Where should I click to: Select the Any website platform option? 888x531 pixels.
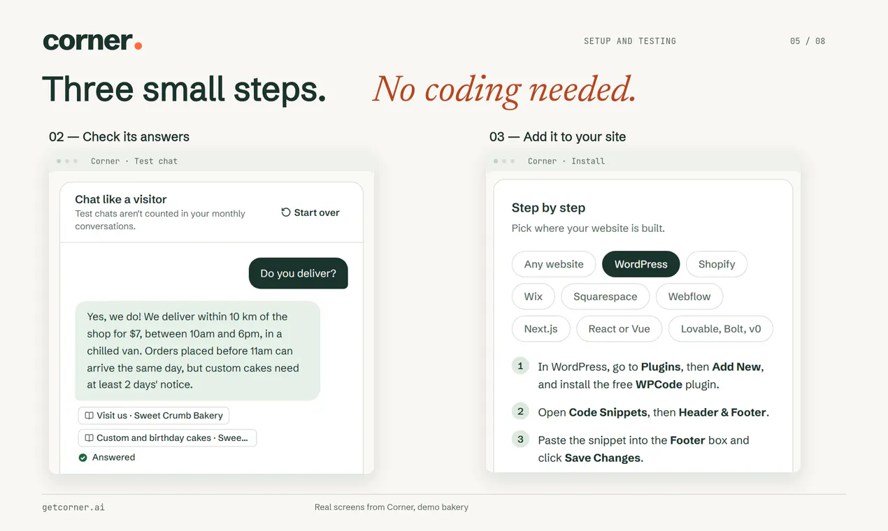coord(554,264)
